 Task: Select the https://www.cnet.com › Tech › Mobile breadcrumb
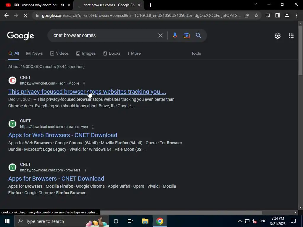coord(50,83)
